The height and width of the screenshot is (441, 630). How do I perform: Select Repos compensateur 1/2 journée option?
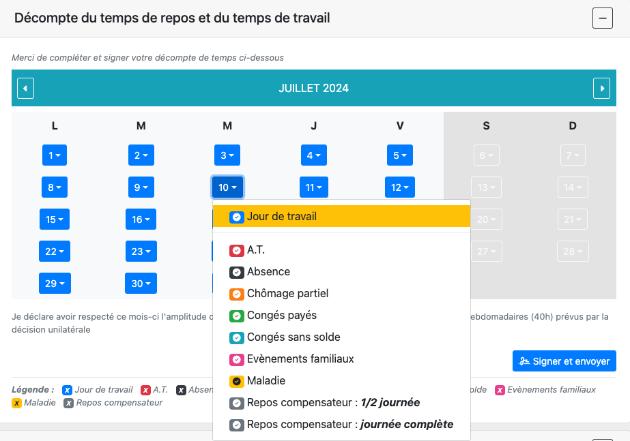(x=332, y=403)
